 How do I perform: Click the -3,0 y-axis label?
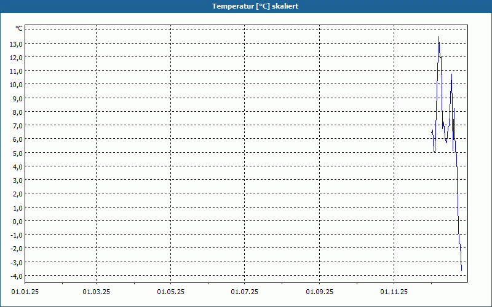[x=17, y=262]
